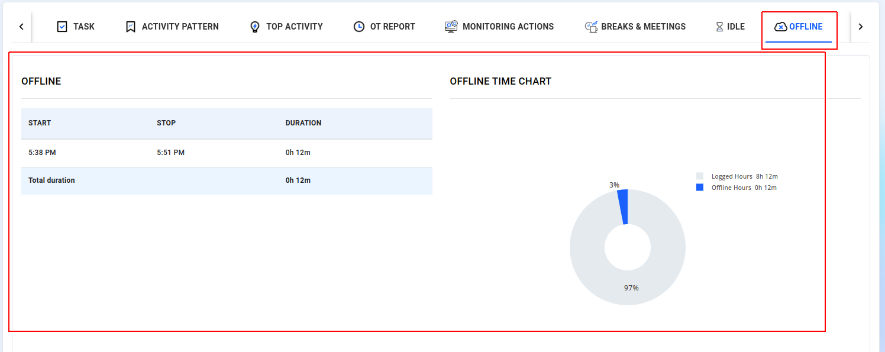Toggle the Offline Hours legend label
This screenshot has height=352, width=885.
[x=744, y=188]
